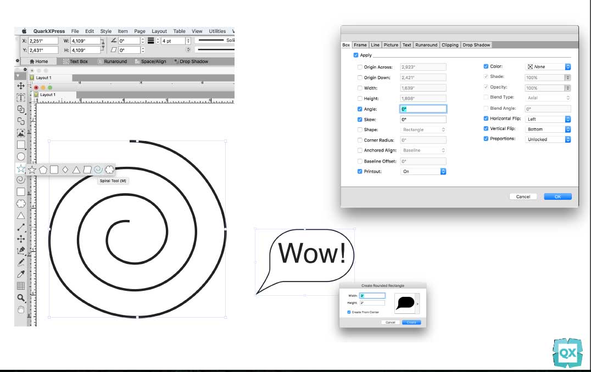591x372 pixels.
Task: Choose the Cloud shape in flyout
Action: tap(109, 170)
